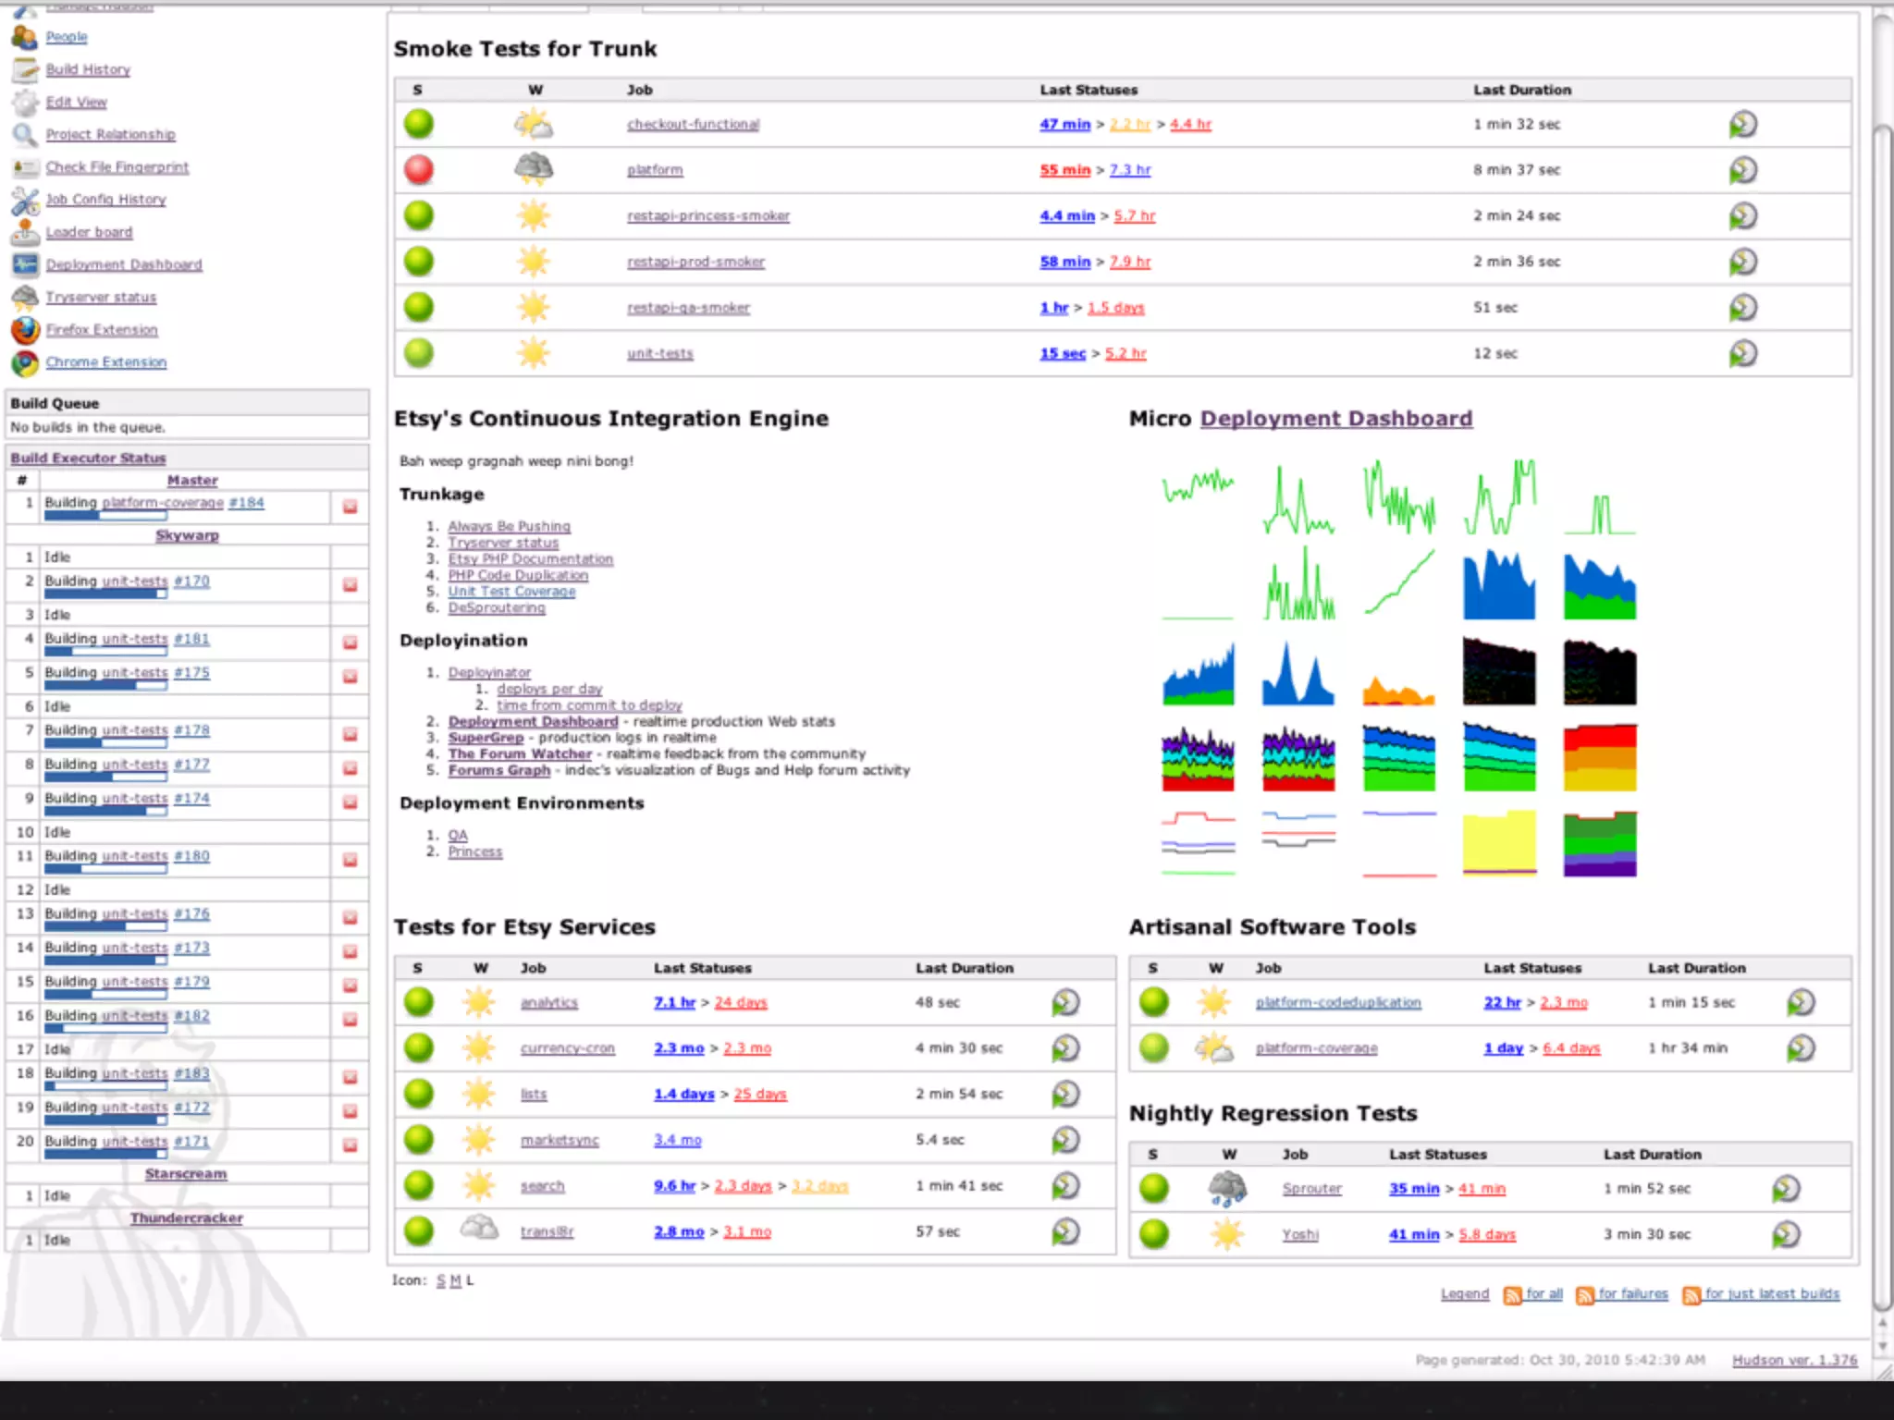Click the yellow dashboard graph thumbnail
Viewport: 1894px width, 1420px height.
[x=1499, y=842]
